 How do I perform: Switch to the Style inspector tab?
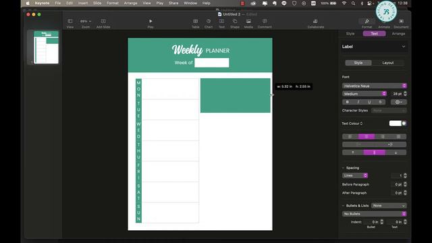tap(350, 34)
